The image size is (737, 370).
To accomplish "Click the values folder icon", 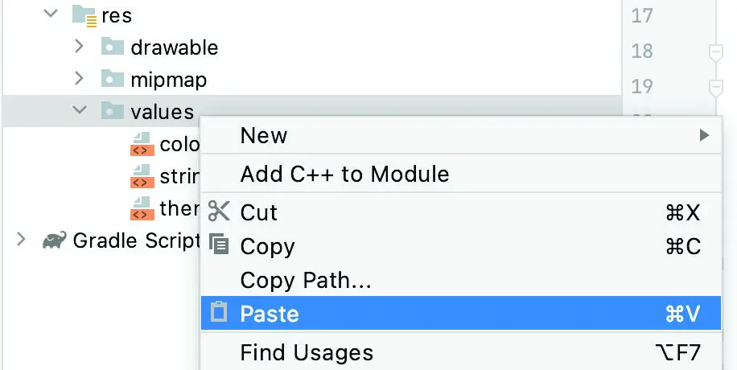I will (113, 112).
